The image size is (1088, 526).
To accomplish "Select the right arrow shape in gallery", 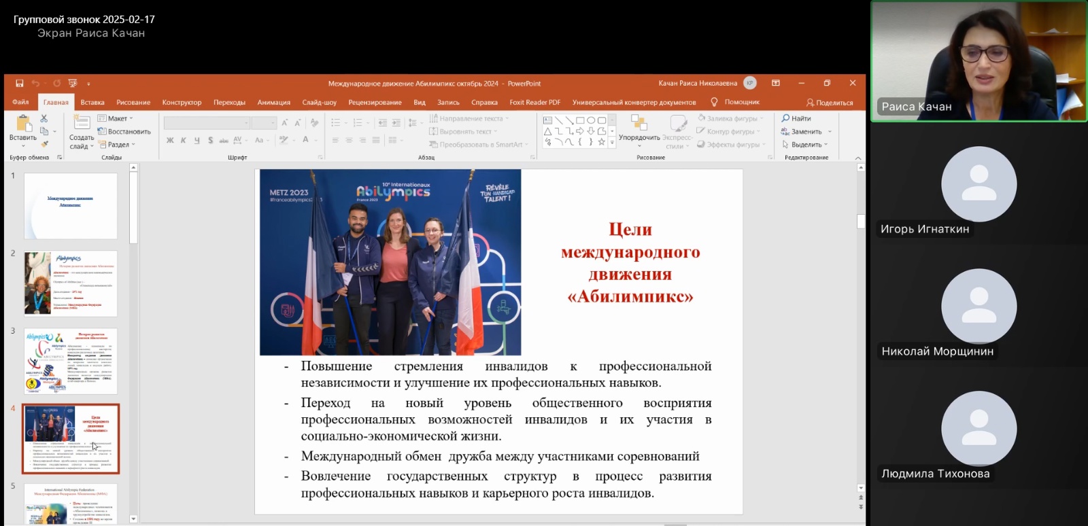I will click(580, 131).
